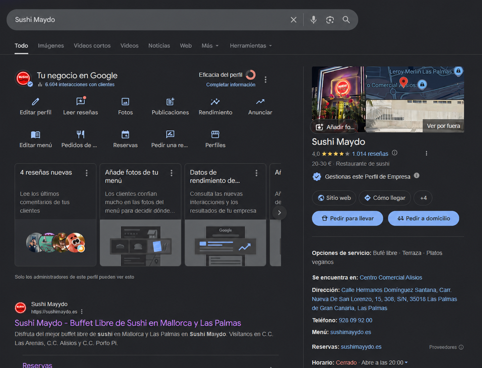
Task: Call phone number 928 09 92 00
Action: 355,320
